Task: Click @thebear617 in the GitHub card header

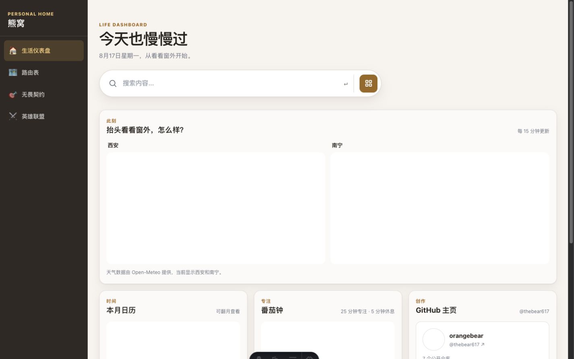Action: [534, 311]
